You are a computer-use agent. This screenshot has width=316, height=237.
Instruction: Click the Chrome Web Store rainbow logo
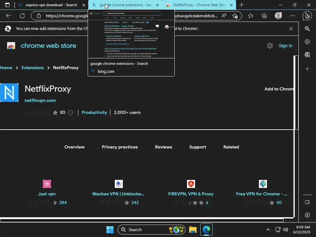point(11,46)
